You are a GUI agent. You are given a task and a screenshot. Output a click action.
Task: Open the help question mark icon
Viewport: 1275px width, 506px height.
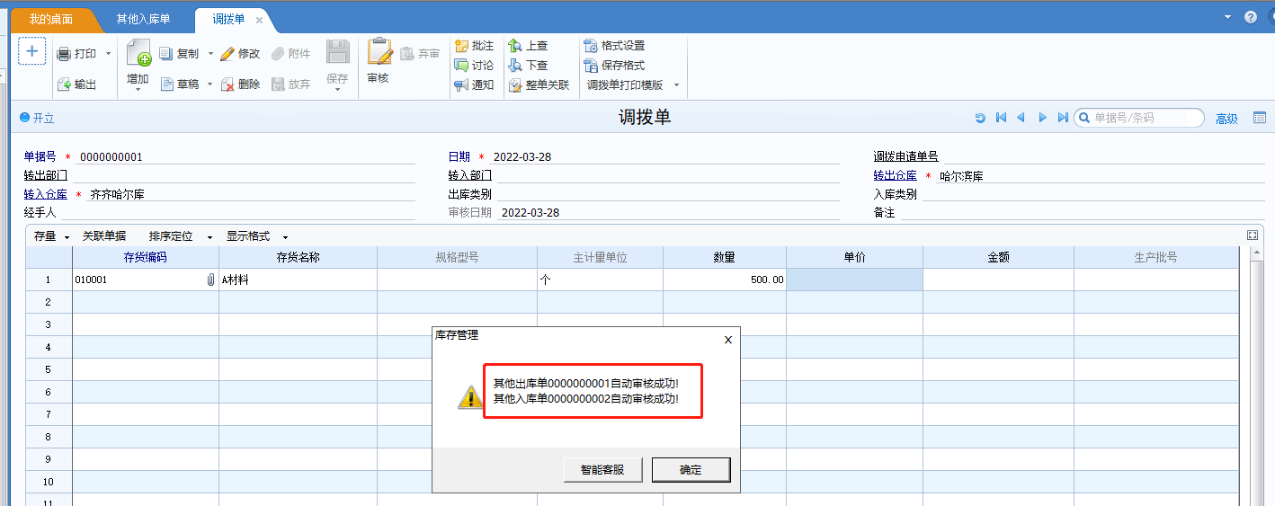[1251, 17]
